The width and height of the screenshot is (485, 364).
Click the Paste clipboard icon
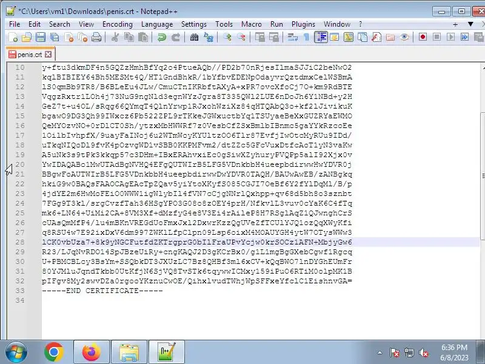[143, 38]
